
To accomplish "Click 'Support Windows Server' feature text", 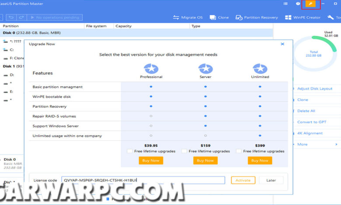I will tap(56, 126).
